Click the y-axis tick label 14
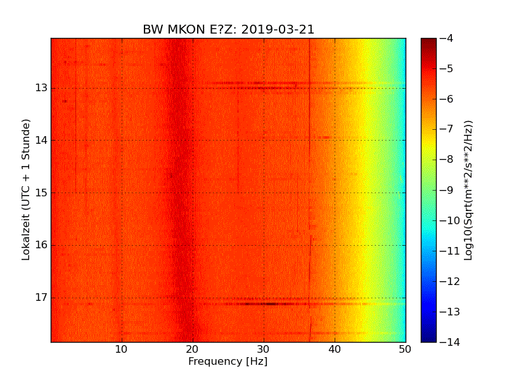The height and width of the screenshot is (380, 507). pyautogui.click(x=41, y=140)
